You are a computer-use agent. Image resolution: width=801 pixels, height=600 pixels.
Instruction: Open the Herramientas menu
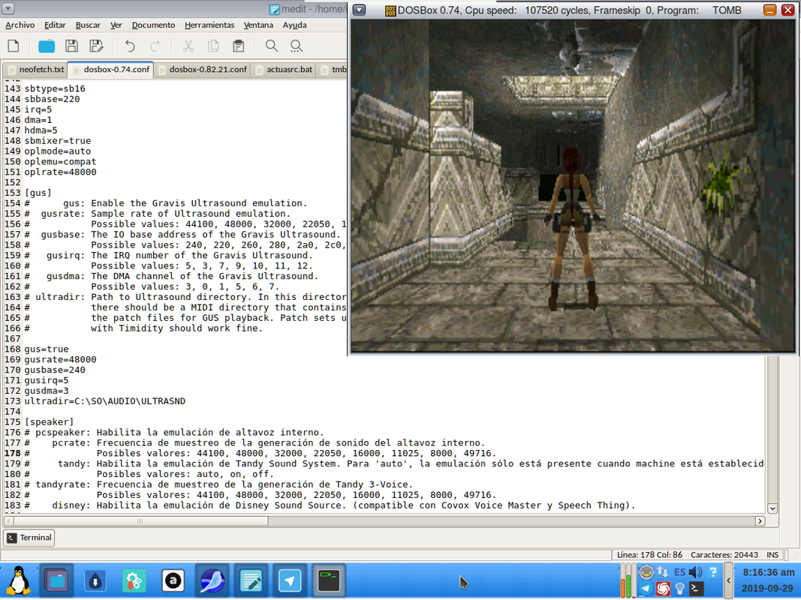(209, 25)
